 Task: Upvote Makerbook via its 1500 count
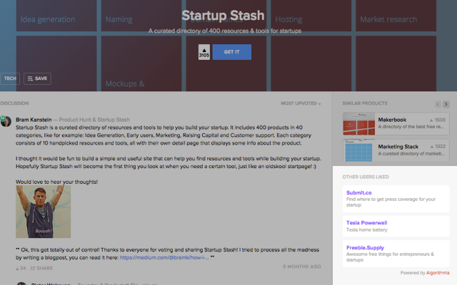tap(438, 120)
